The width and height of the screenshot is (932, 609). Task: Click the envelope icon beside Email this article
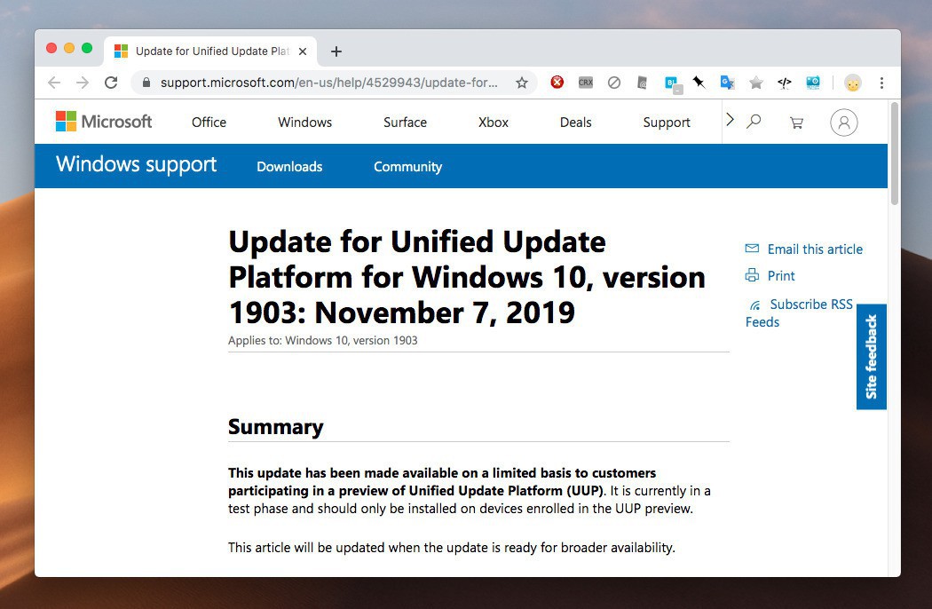[752, 248]
